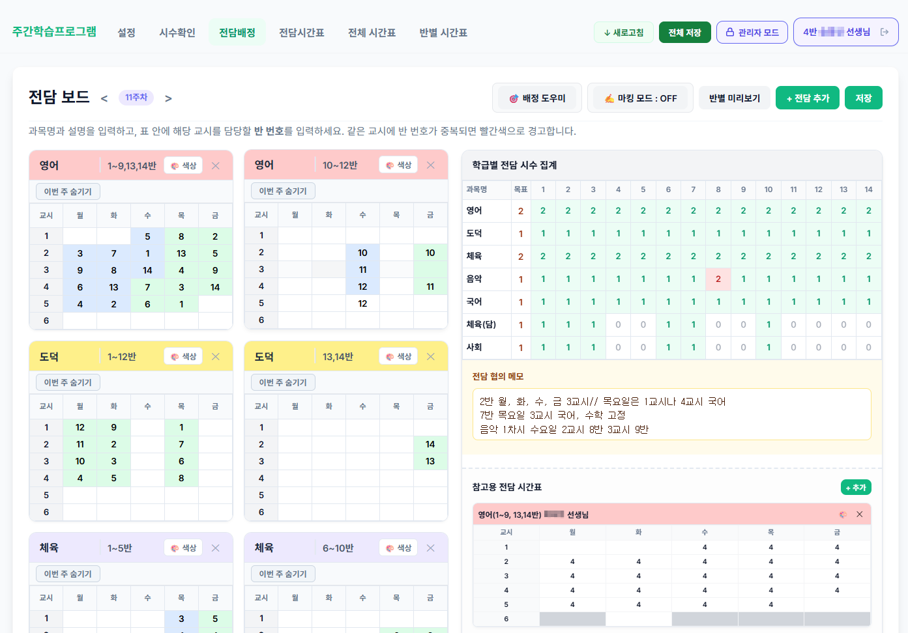Click + 전담 추가 button

click(808, 98)
